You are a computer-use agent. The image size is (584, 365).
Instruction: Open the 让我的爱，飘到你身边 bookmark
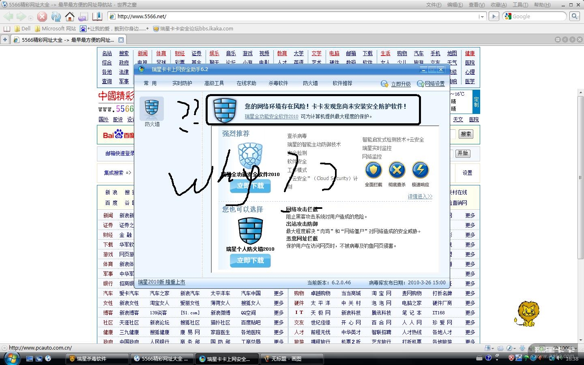[x=114, y=29]
